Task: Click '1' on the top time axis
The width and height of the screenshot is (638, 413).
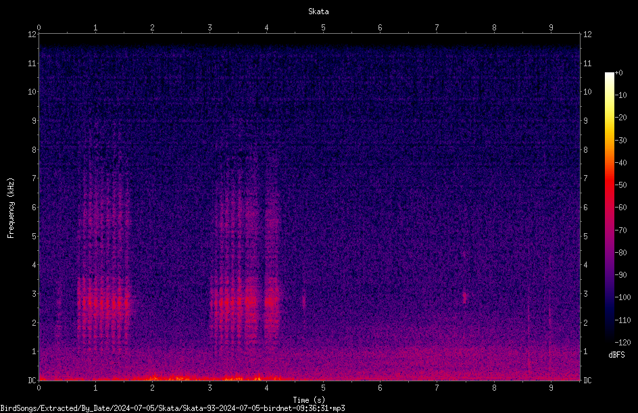Action: click(x=95, y=28)
